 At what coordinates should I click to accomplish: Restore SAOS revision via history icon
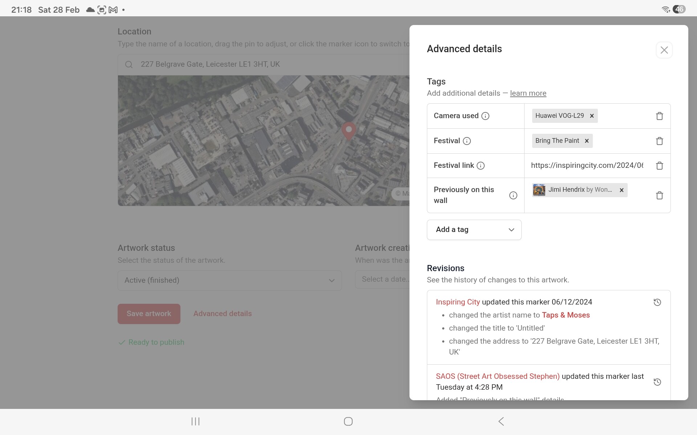click(657, 382)
